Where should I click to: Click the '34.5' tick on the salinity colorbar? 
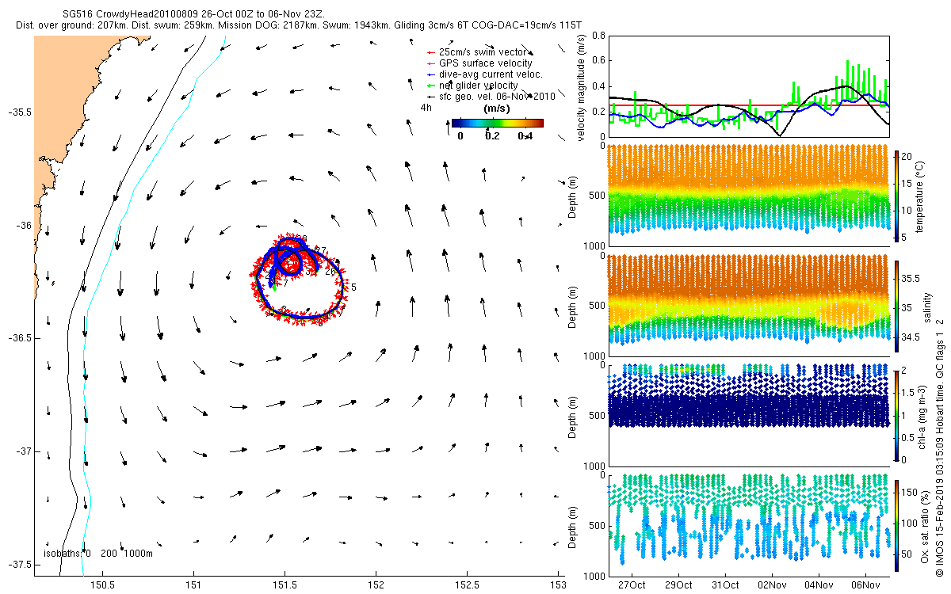pyautogui.click(x=911, y=337)
